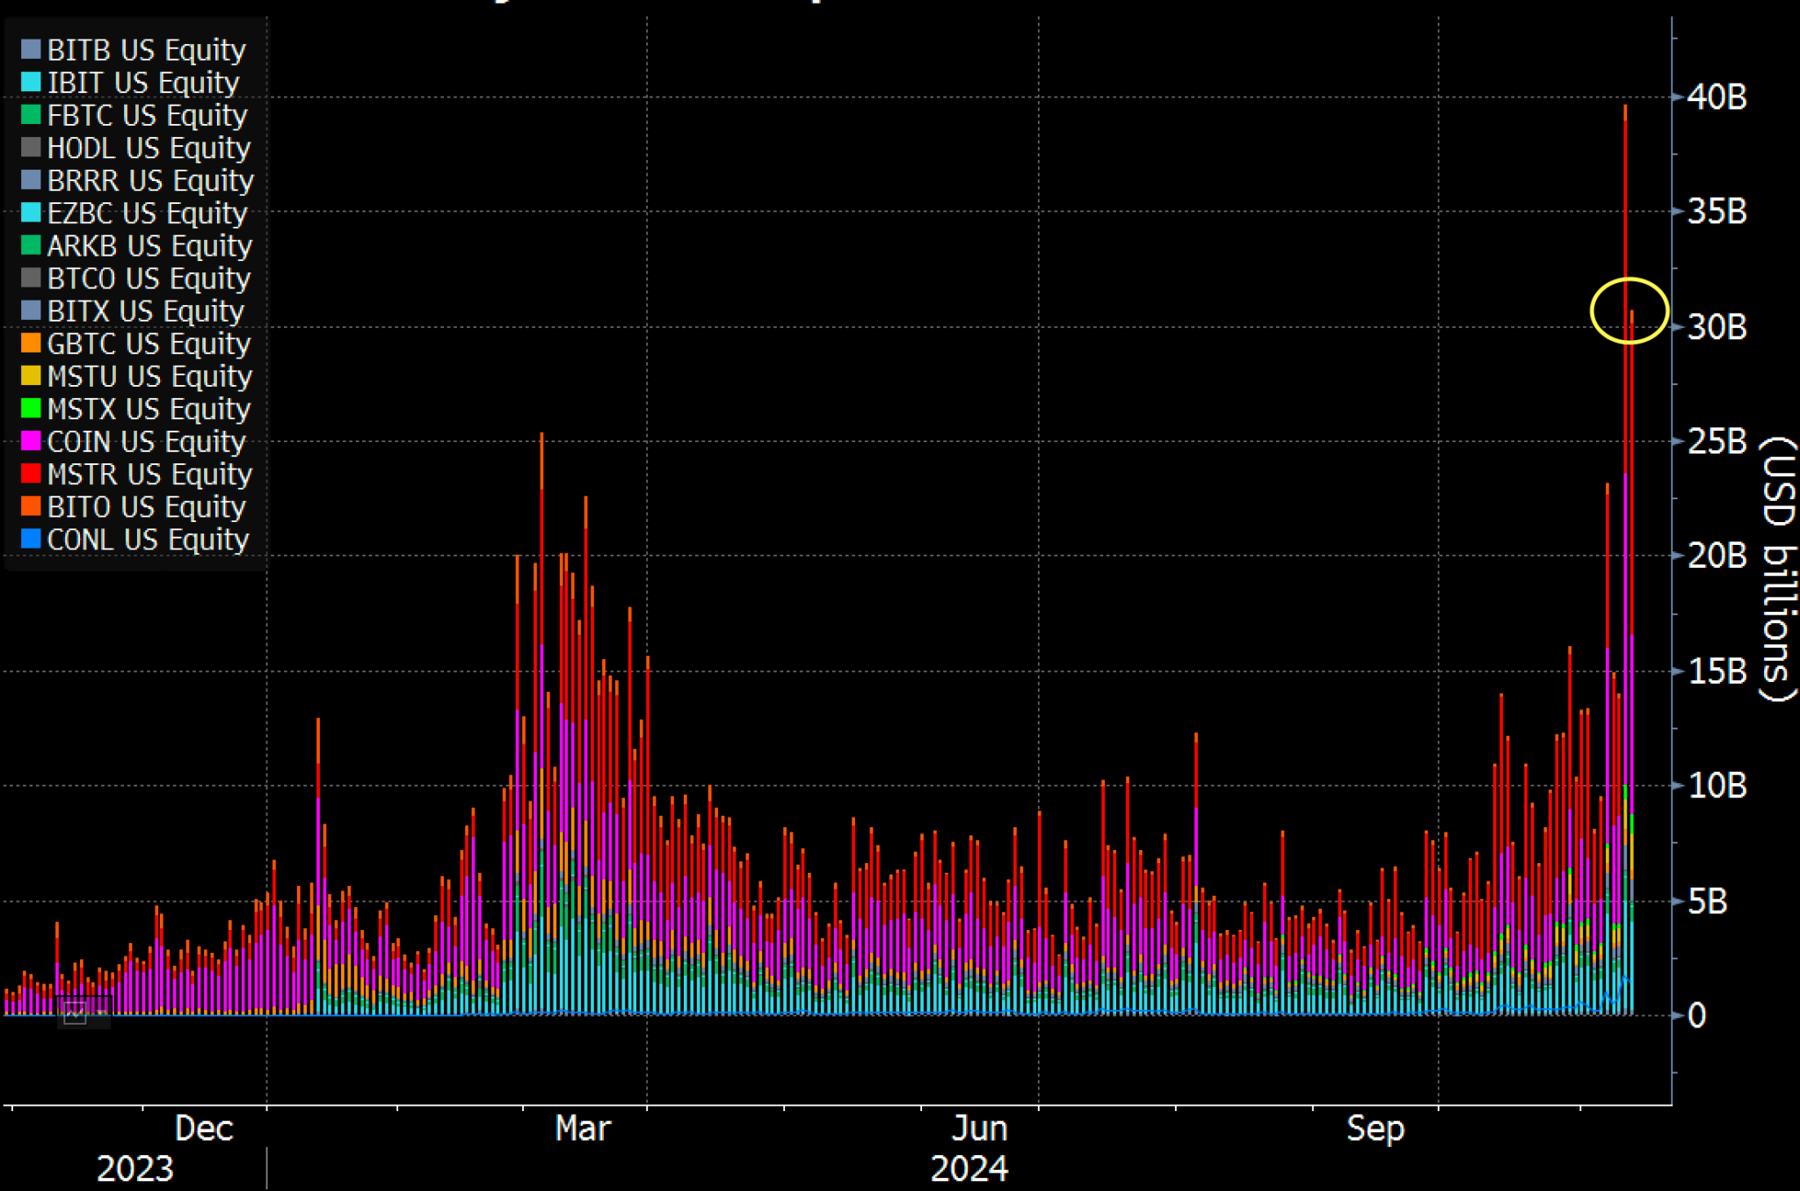The width and height of the screenshot is (1800, 1191).
Task: Select the 'COIN US Equity' legend label
Action: (x=147, y=442)
